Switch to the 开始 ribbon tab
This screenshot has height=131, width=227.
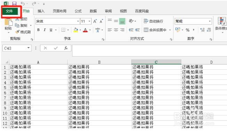26,11
